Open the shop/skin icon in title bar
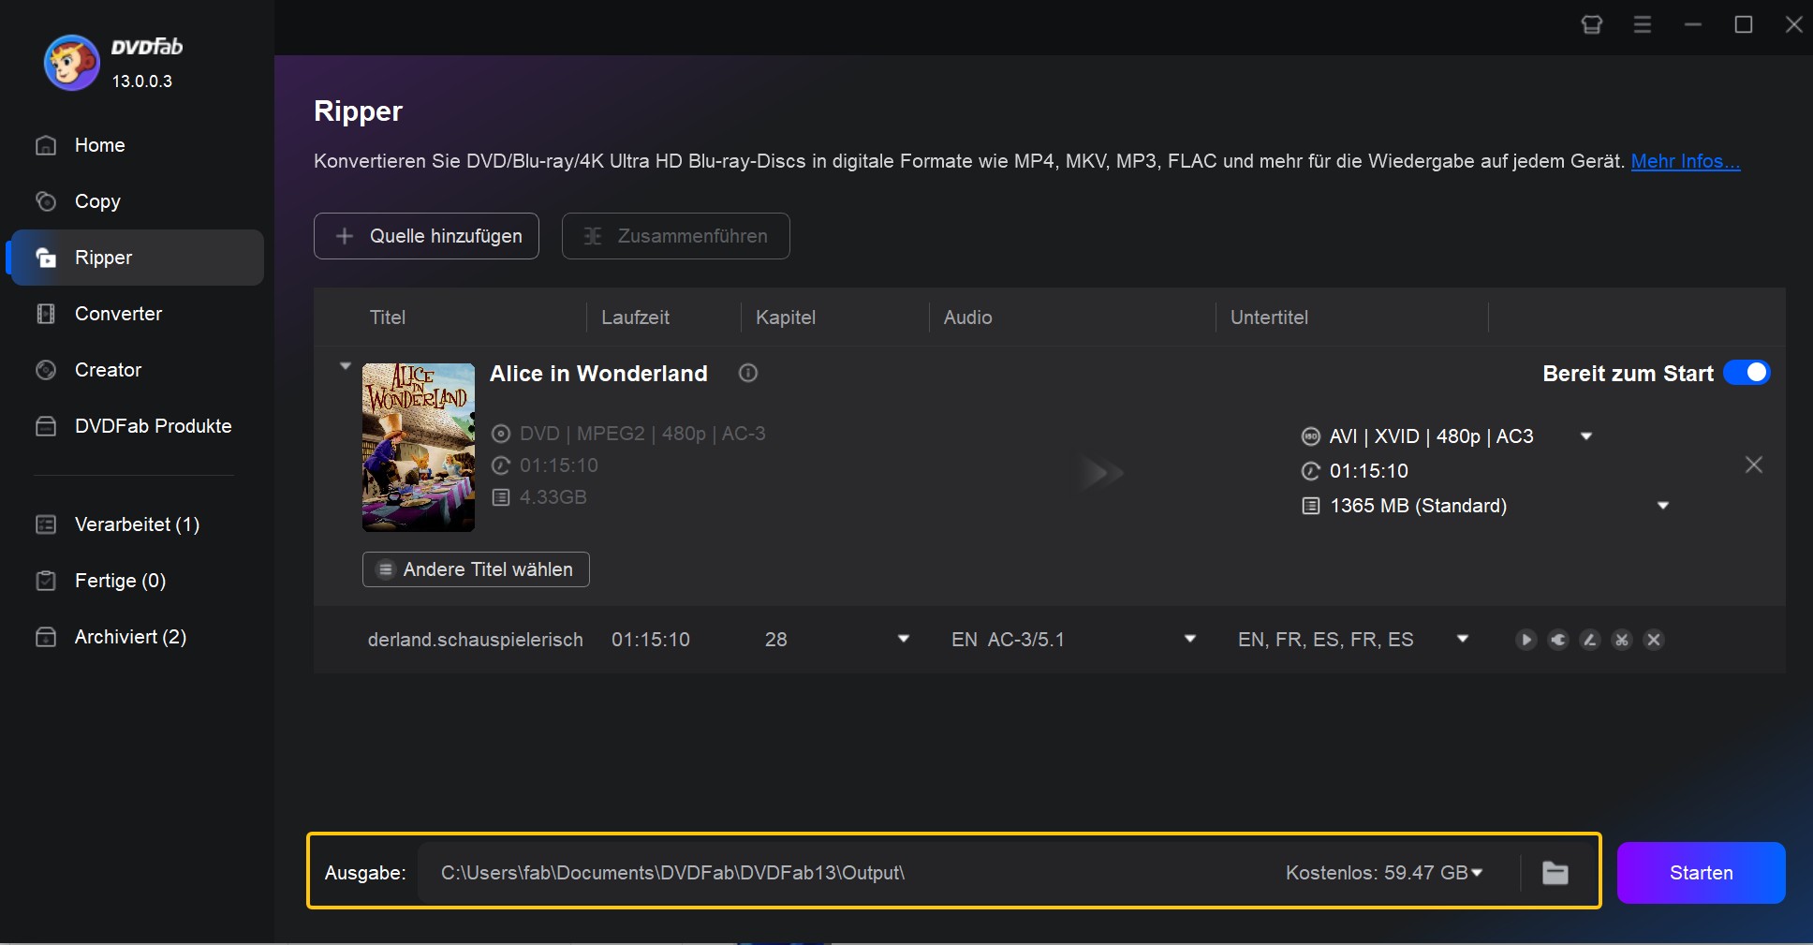 (x=1592, y=24)
